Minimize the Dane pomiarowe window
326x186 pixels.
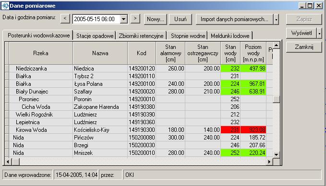click(302, 6)
